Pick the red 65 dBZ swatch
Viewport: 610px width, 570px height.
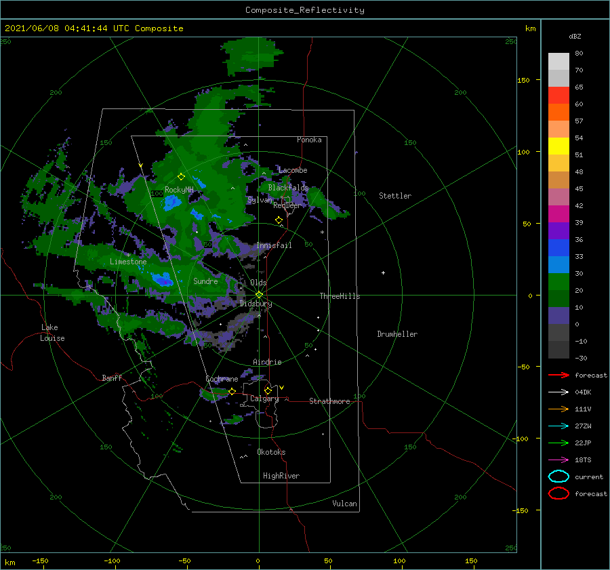558,95
